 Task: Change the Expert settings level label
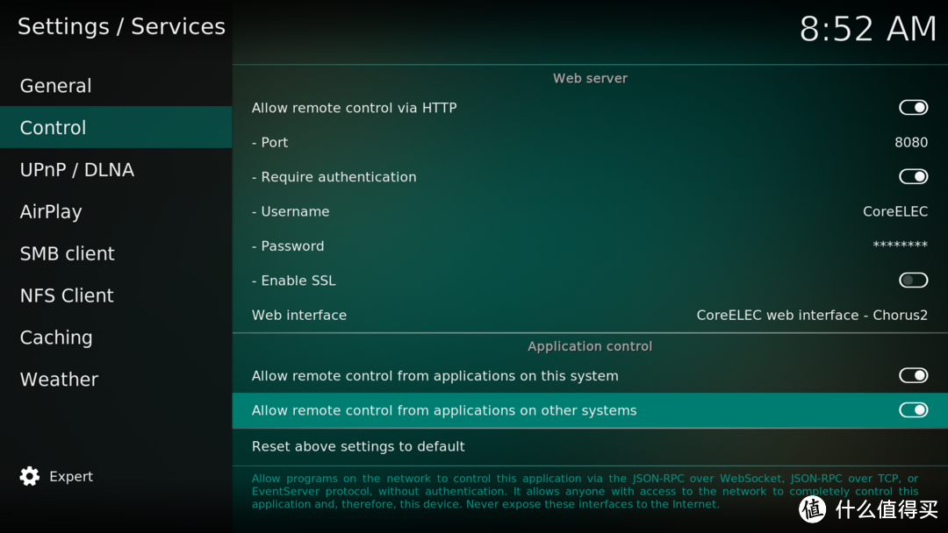pyautogui.click(x=71, y=476)
